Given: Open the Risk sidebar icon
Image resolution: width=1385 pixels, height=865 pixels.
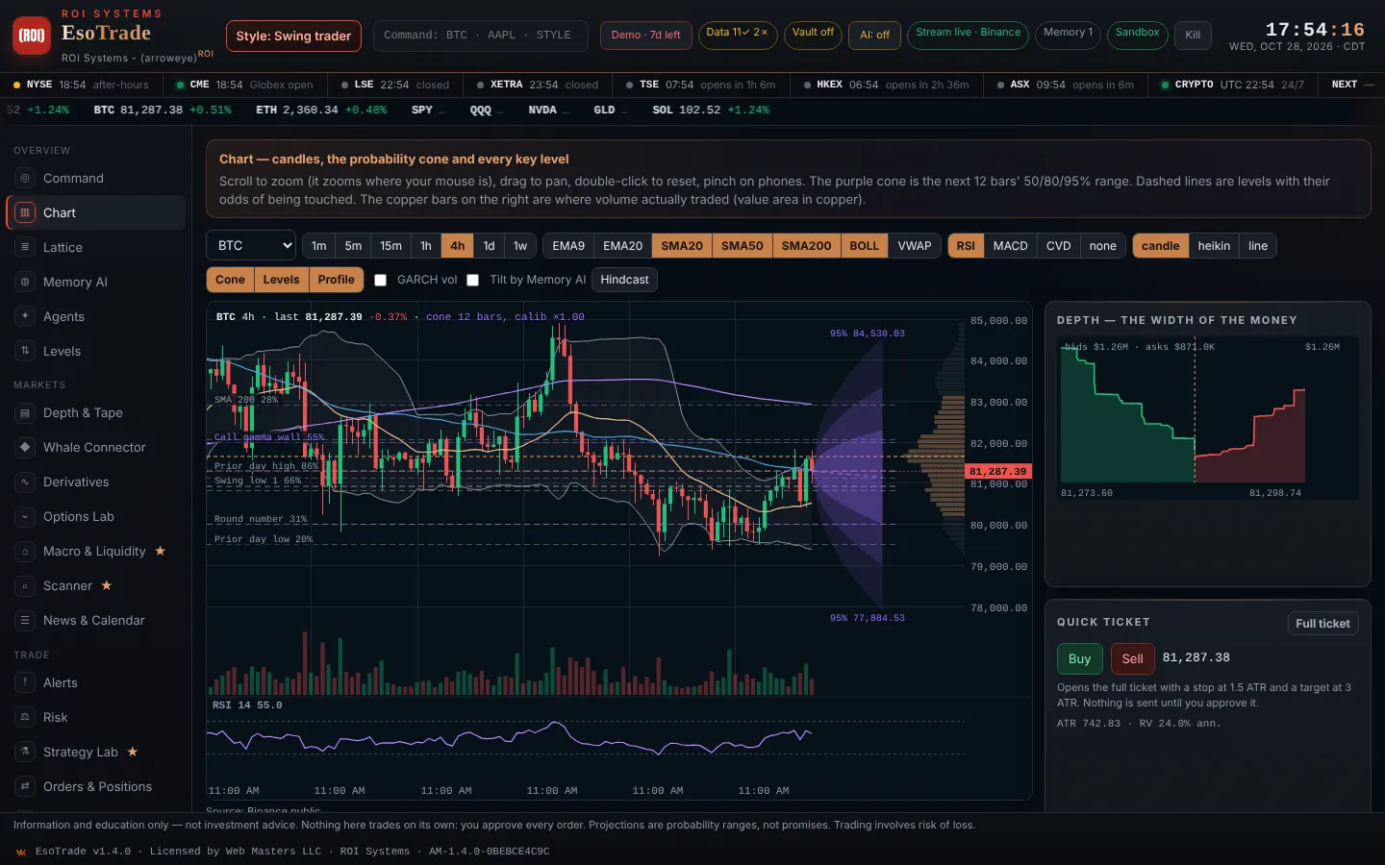Looking at the screenshot, I should click(x=25, y=717).
